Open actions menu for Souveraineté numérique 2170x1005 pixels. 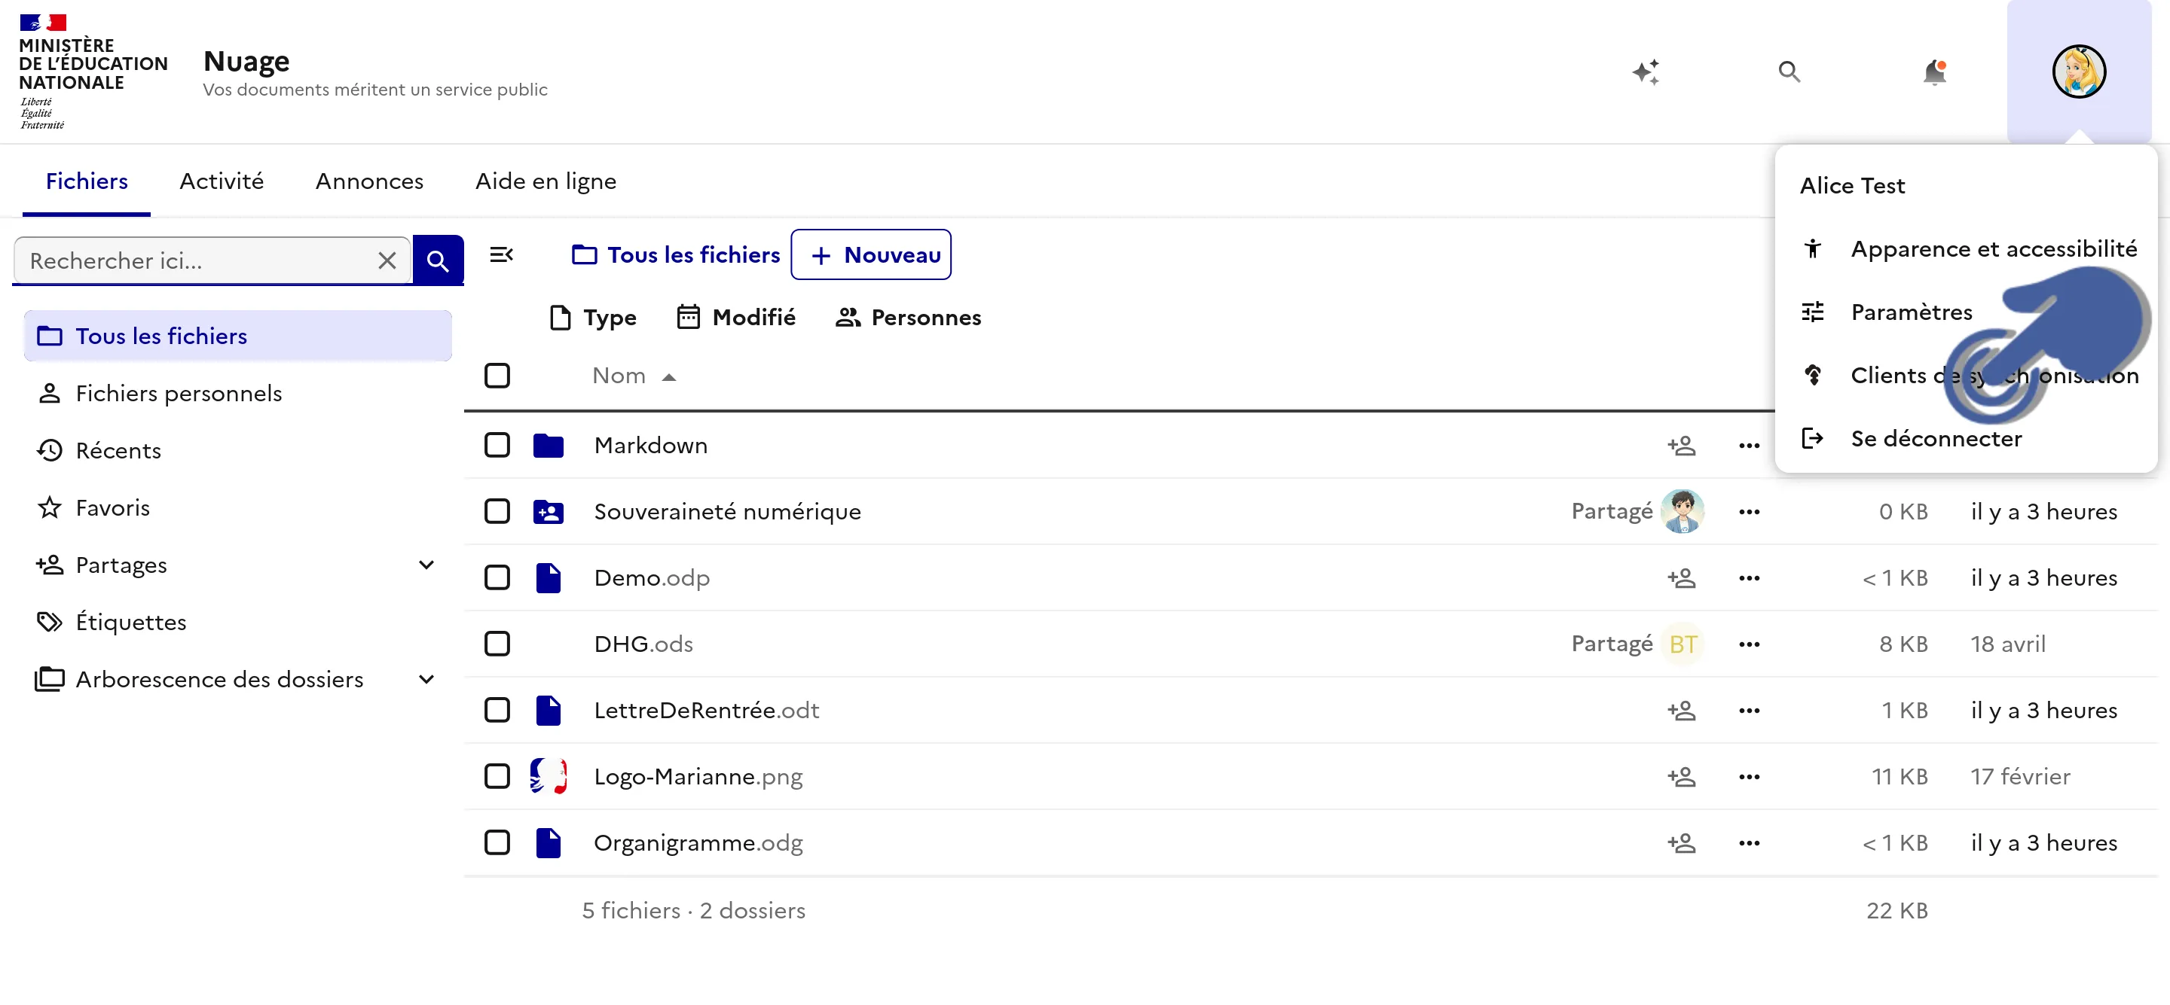click(1749, 511)
